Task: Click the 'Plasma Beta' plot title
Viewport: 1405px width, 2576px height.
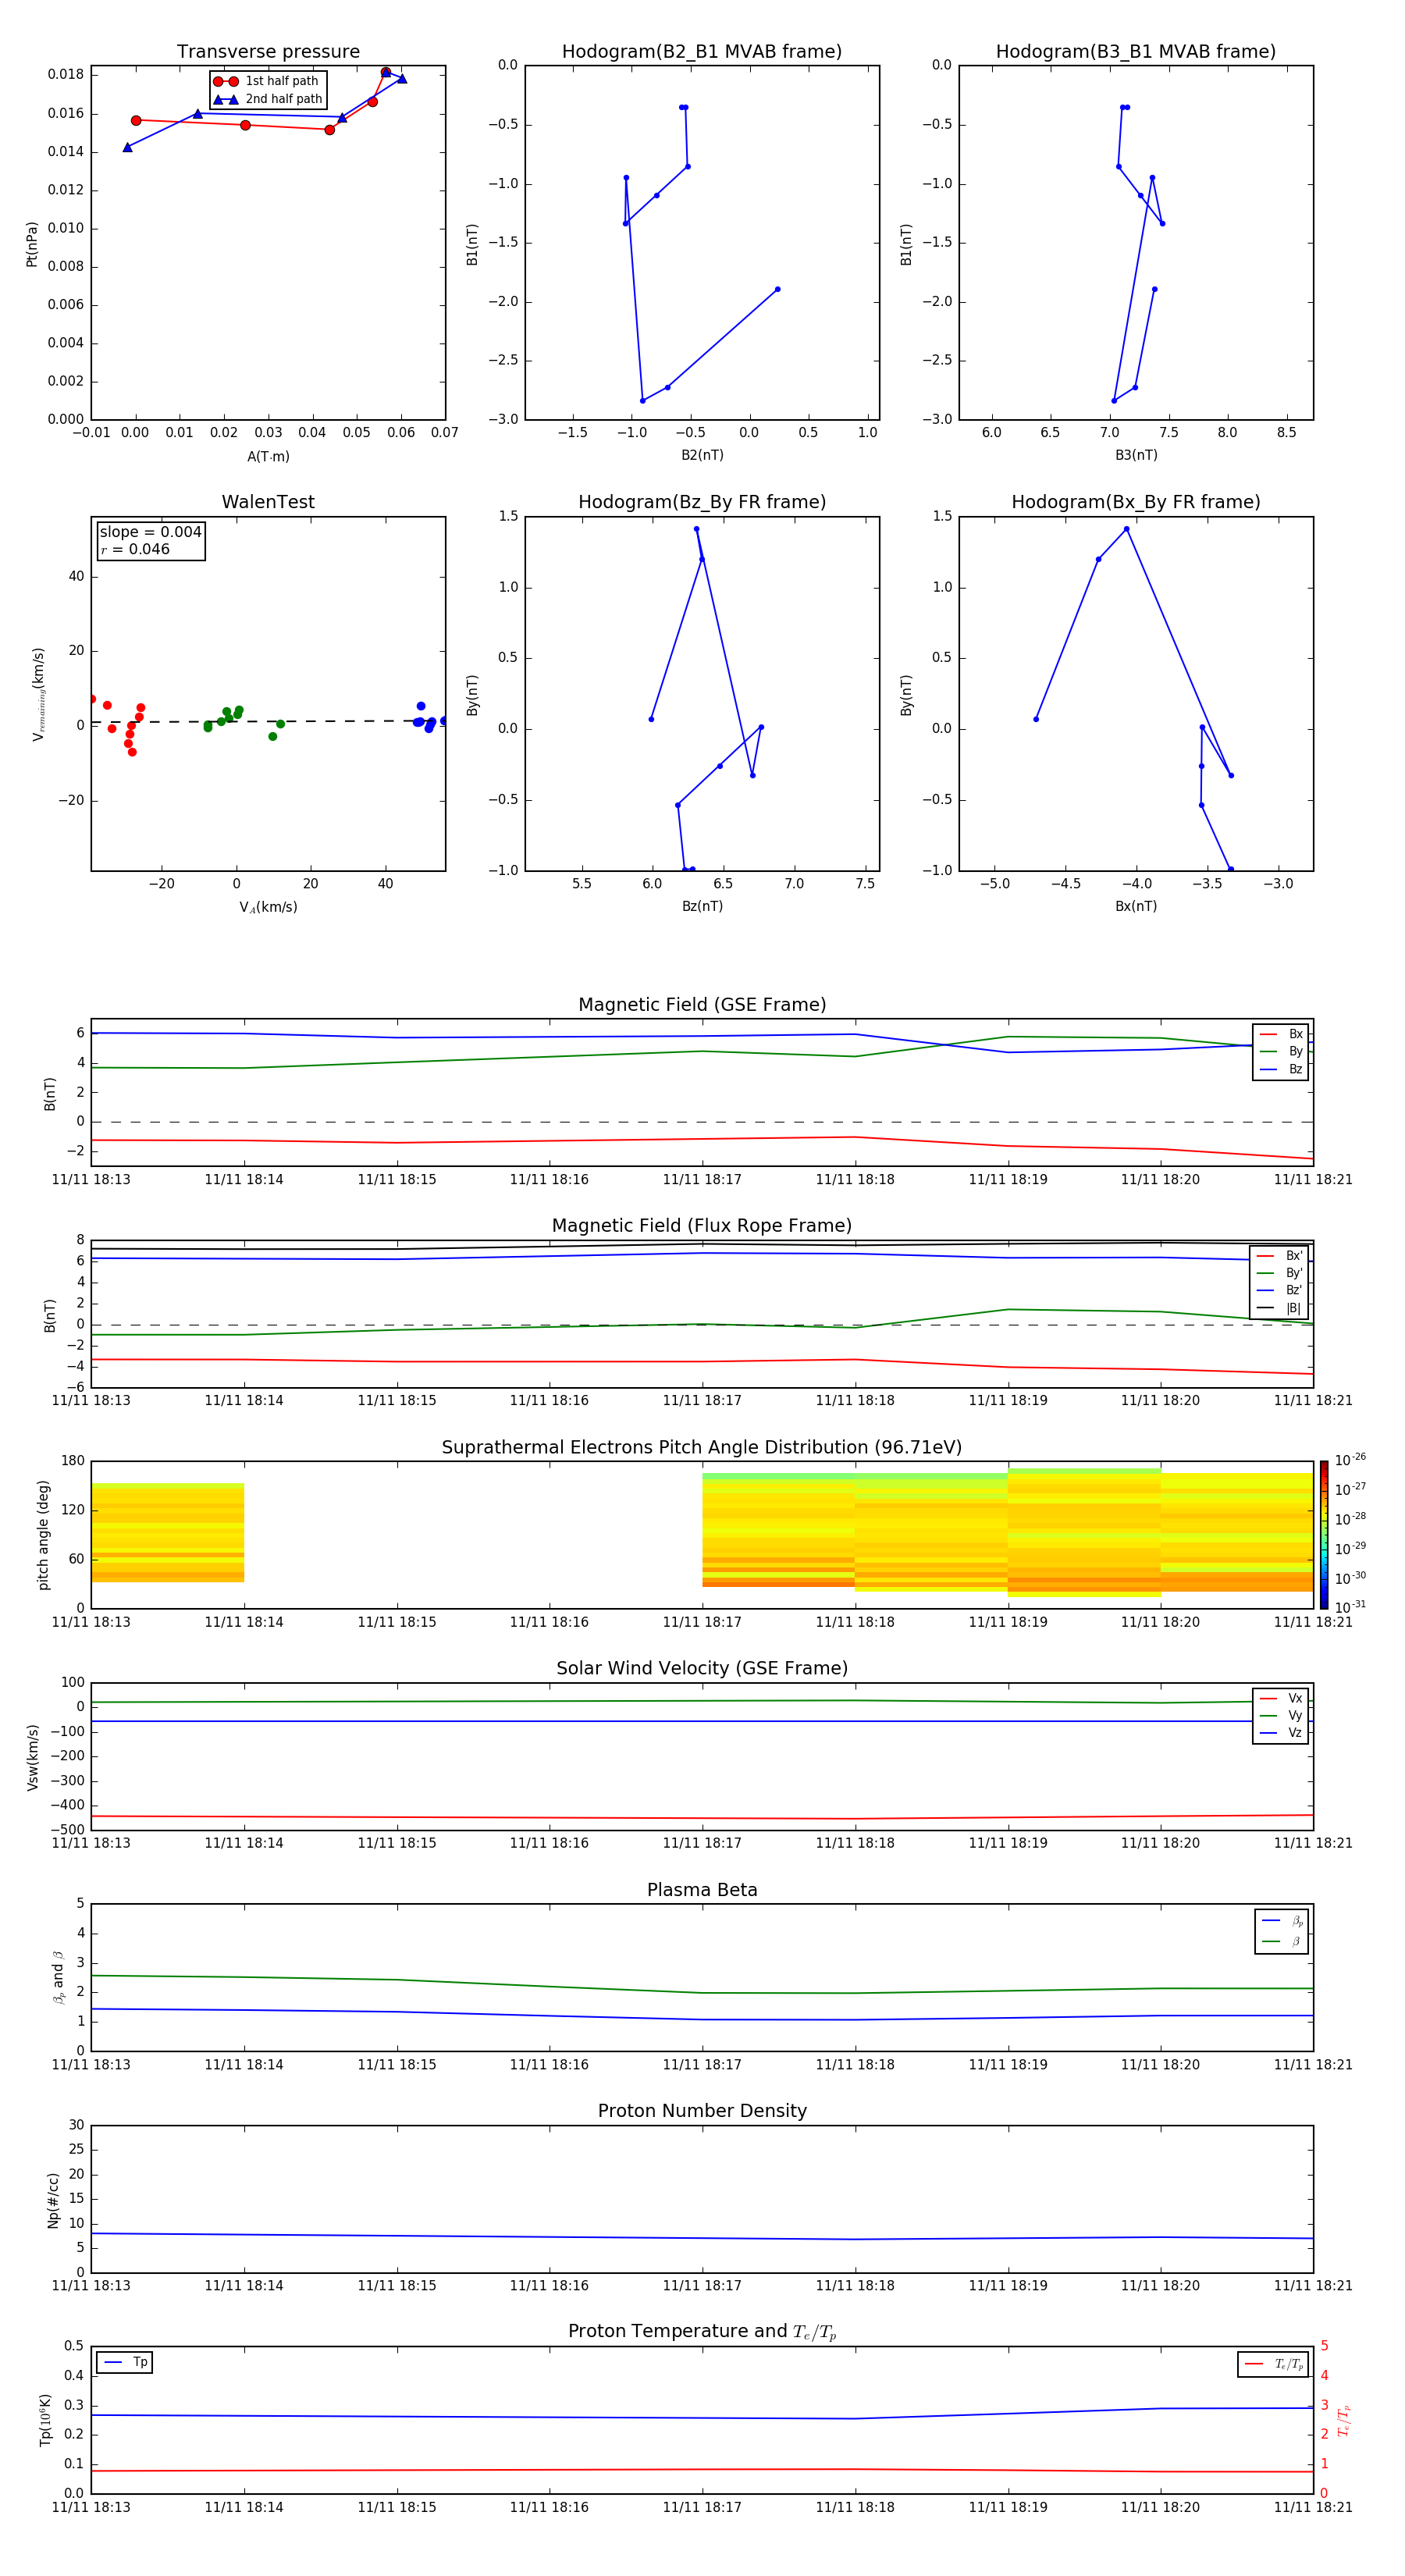Action: (x=702, y=1891)
